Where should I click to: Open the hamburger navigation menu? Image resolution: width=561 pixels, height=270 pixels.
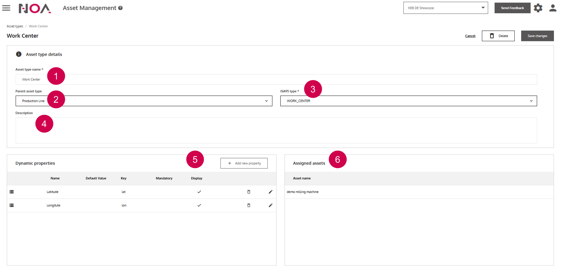(6, 8)
